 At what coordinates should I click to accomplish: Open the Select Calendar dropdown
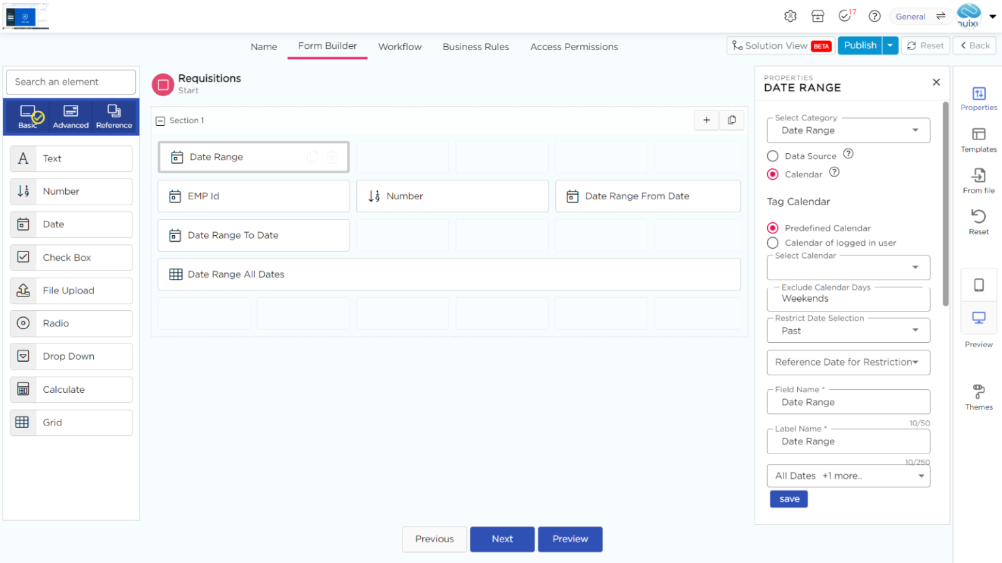847,267
